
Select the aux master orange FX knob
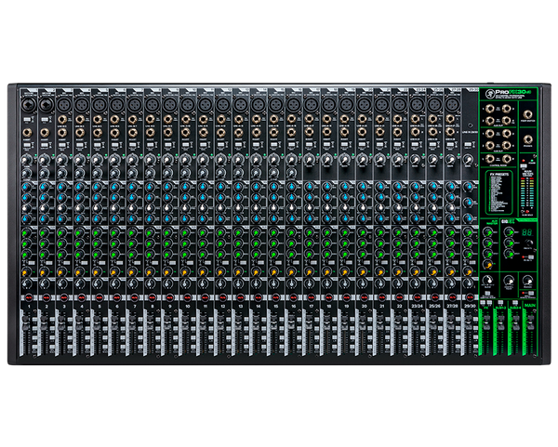tap(487, 265)
